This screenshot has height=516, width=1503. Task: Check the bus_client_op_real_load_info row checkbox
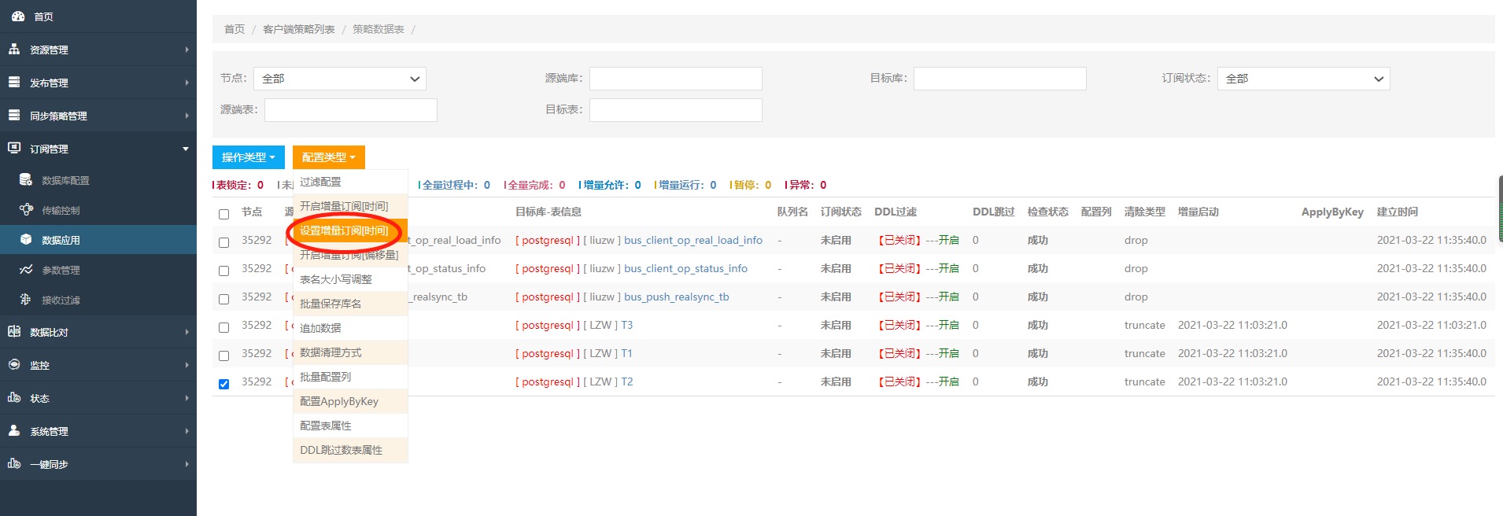tap(223, 242)
